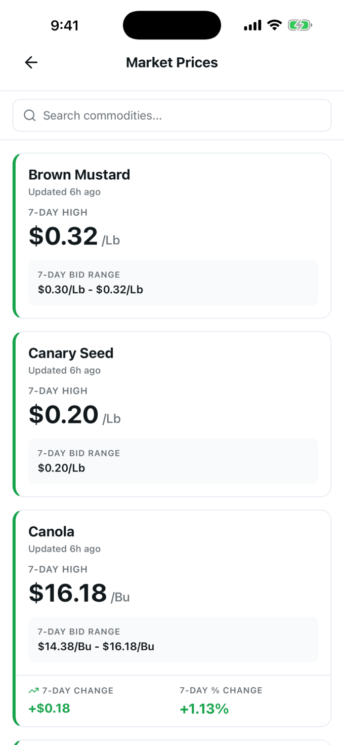This screenshot has width=344, height=745.
Task: Tap Brown Mustard 7-day bid range box
Action: tap(173, 283)
